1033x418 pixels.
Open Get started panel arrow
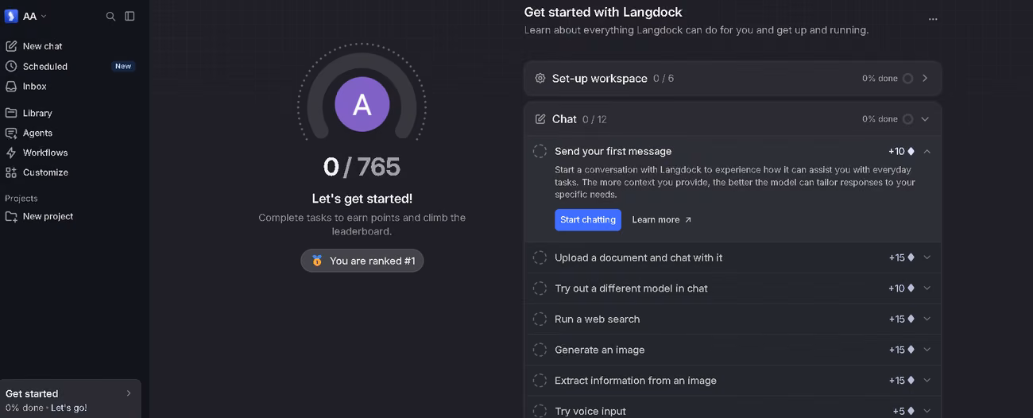point(129,393)
